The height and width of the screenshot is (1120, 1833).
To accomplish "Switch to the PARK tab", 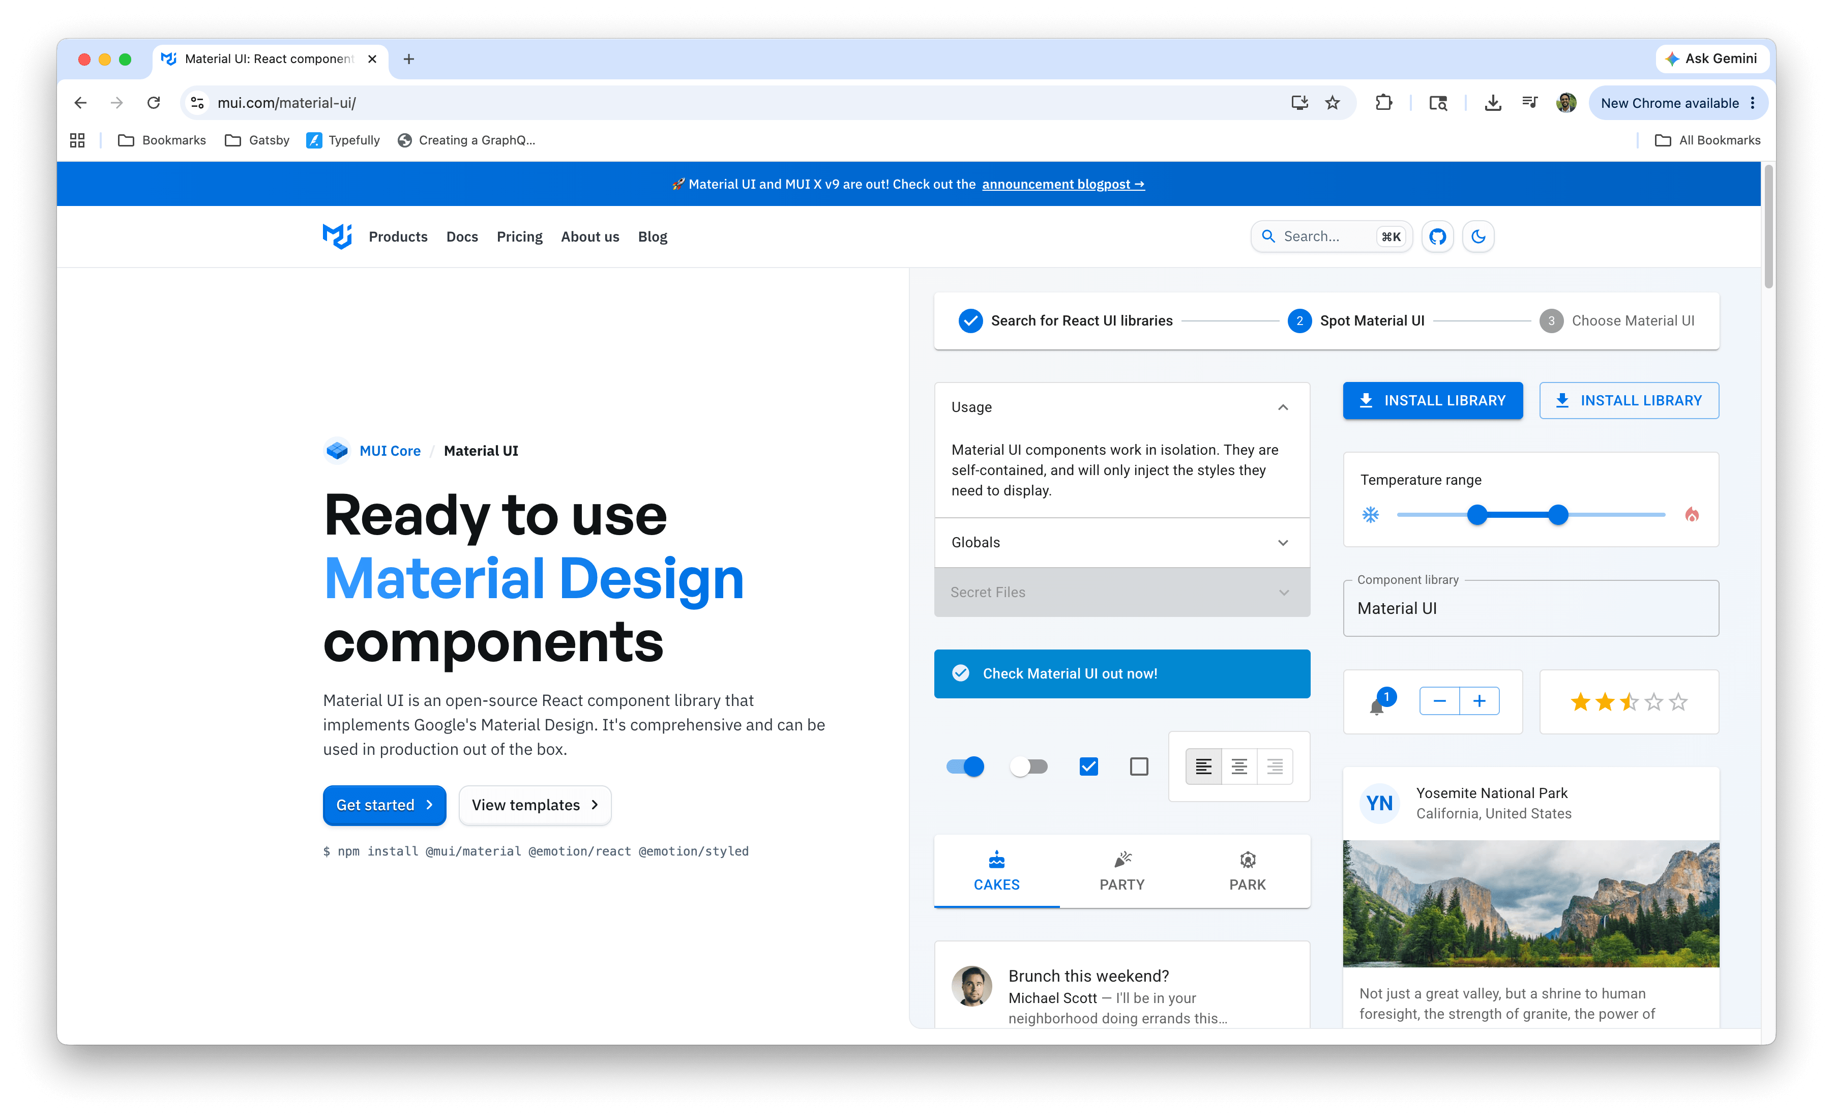I will [1248, 871].
